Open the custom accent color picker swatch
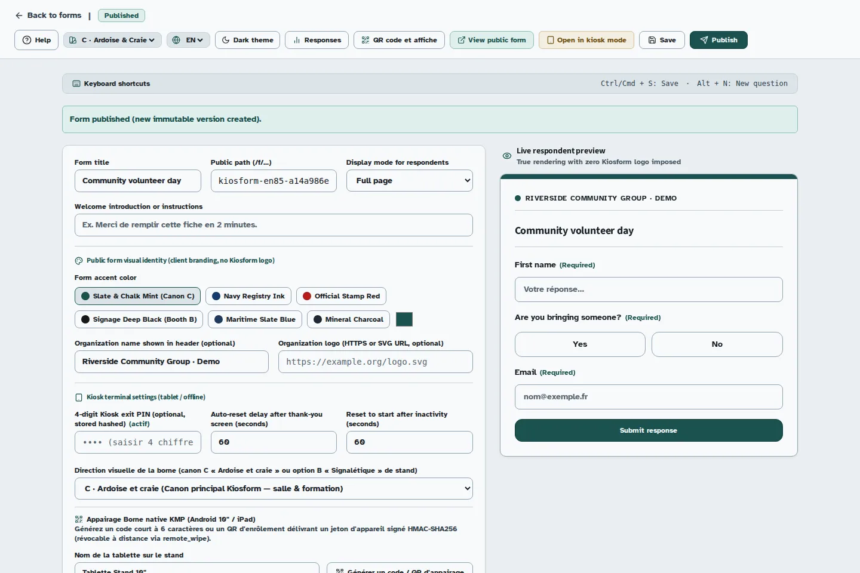Viewport: 860px width, 573px height. 404,319
